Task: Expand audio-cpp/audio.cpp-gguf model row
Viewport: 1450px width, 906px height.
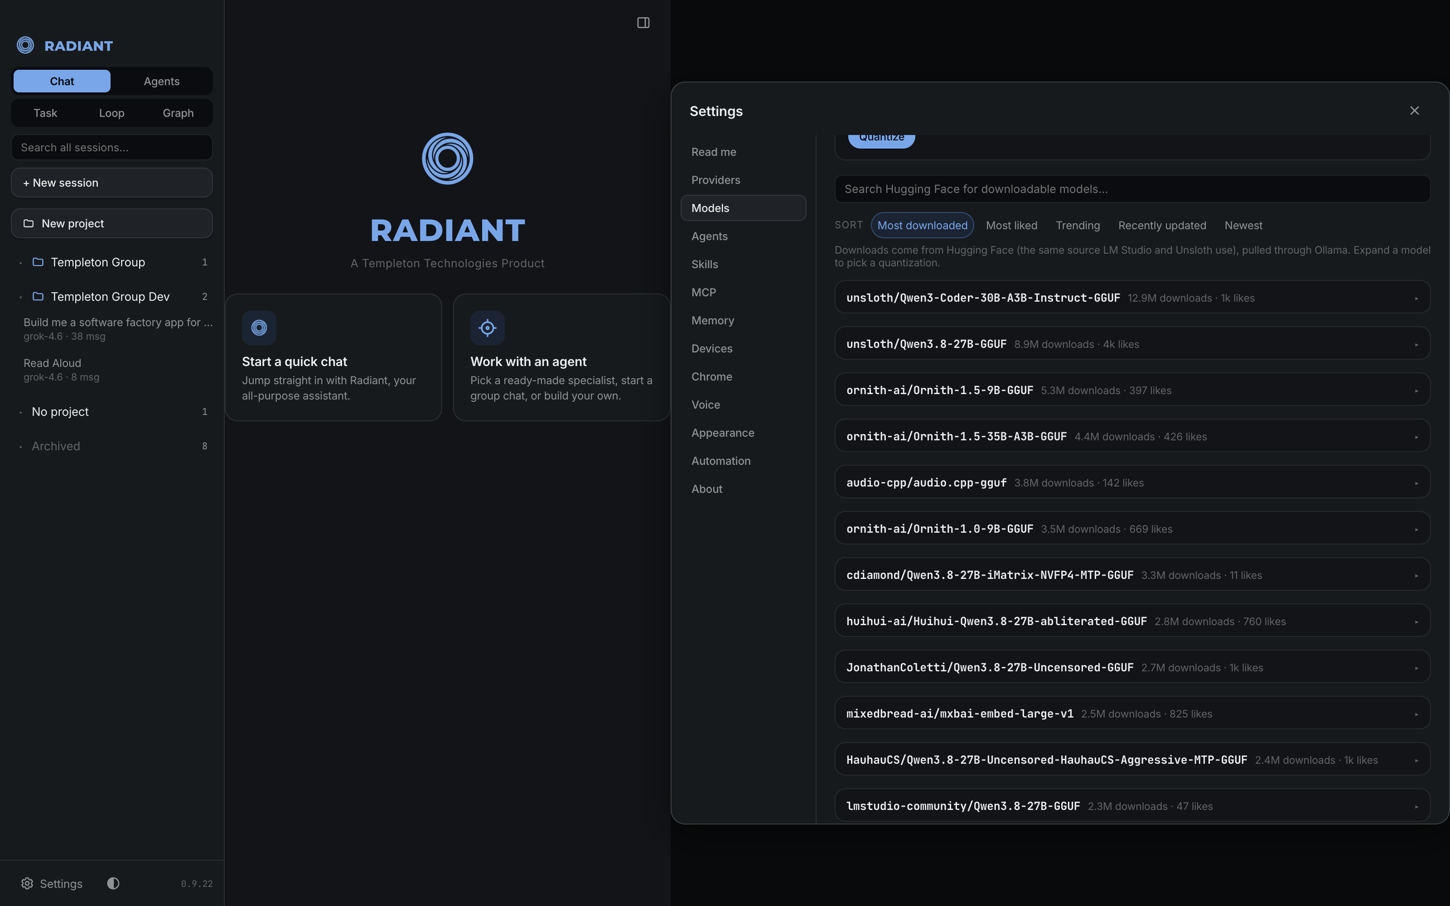Action: (x=1132, y=482)
